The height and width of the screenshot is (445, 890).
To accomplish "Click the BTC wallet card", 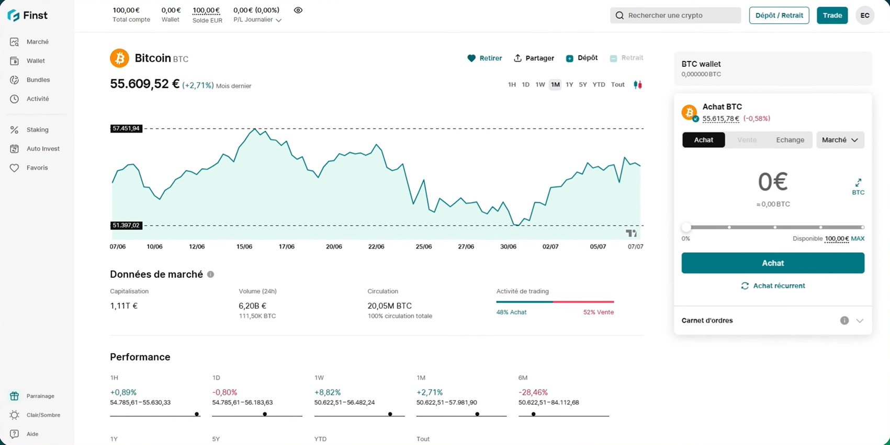I will tap(773, 68).
